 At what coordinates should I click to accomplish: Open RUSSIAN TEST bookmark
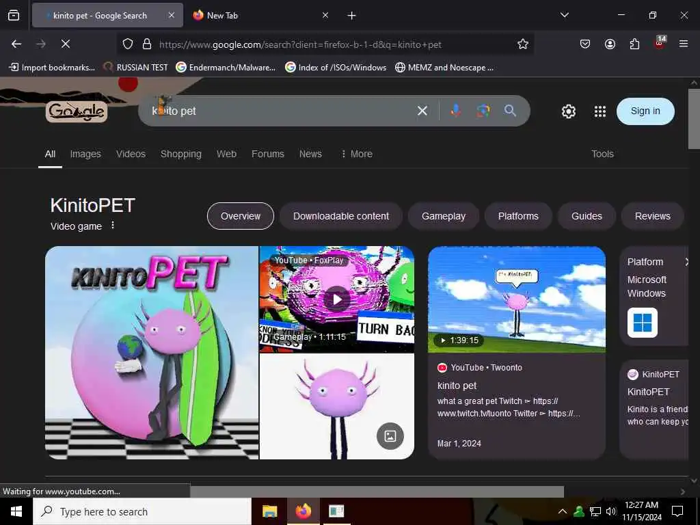coord(136,68)
